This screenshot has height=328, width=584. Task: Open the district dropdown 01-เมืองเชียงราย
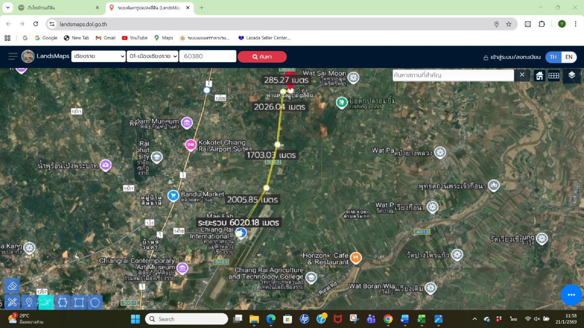pos(152,56)
